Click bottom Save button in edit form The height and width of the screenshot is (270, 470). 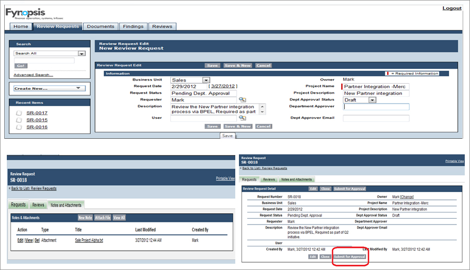[213, 126]
